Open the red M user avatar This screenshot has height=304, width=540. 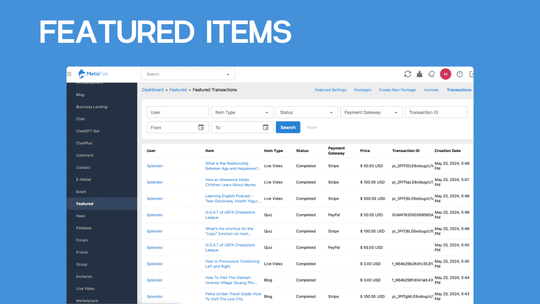click(445, 74)
